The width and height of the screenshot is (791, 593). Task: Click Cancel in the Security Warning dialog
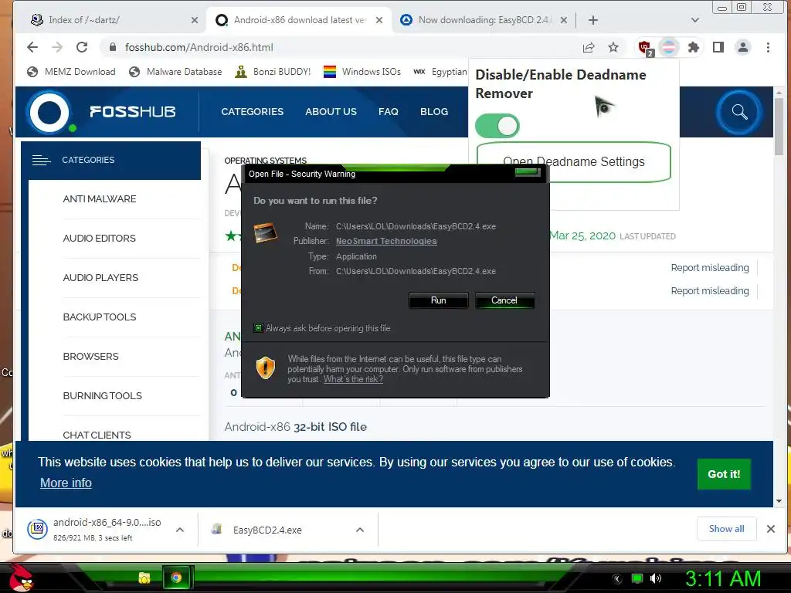(504, 300)
